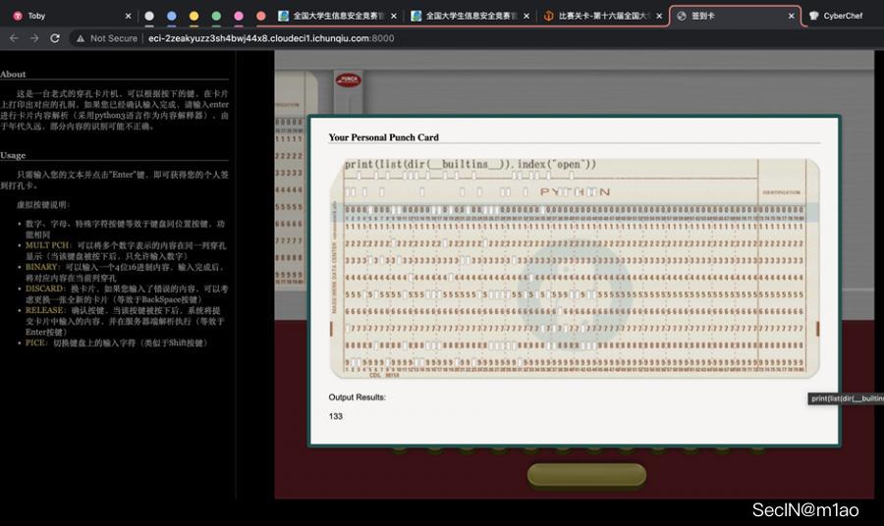Click the Not Secure warning icon
The height and width of the screenshot is (526, 884).
[81, 38]
